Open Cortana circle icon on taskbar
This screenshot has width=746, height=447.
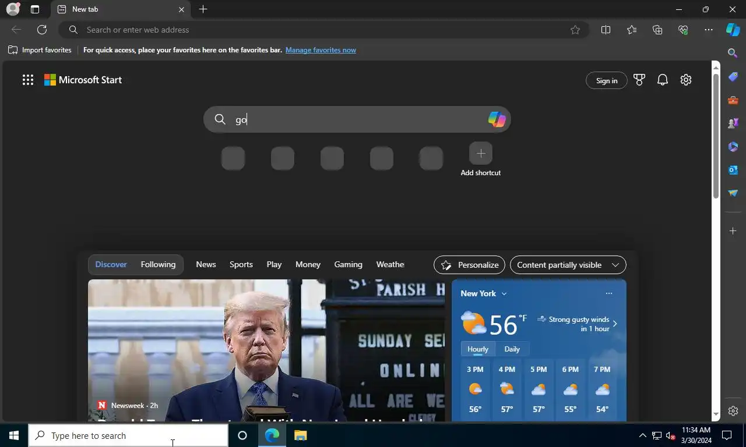point(242,435)
